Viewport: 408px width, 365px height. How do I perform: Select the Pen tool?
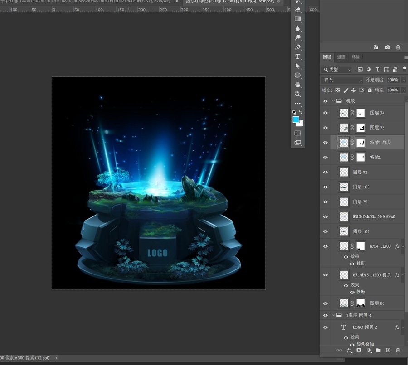pos(298,47)
